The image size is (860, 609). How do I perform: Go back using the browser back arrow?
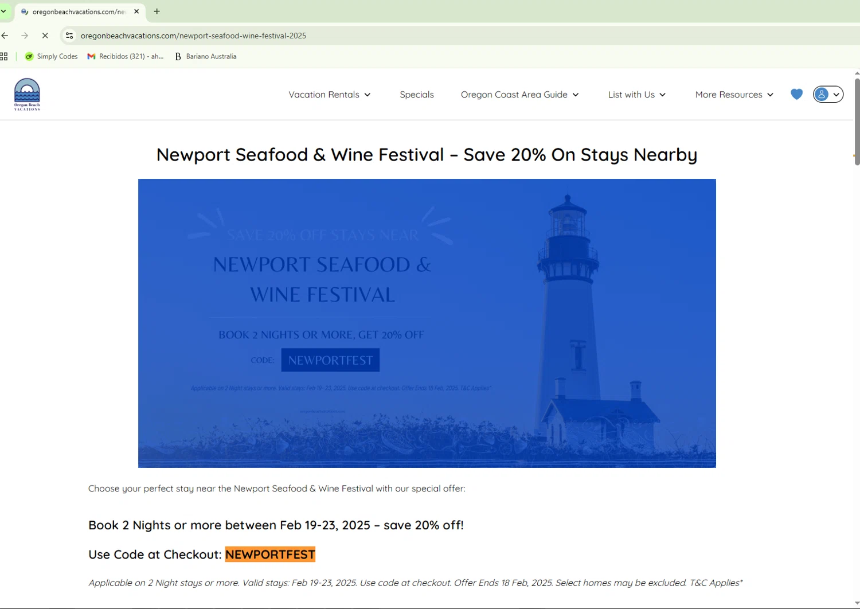(5, 36)
